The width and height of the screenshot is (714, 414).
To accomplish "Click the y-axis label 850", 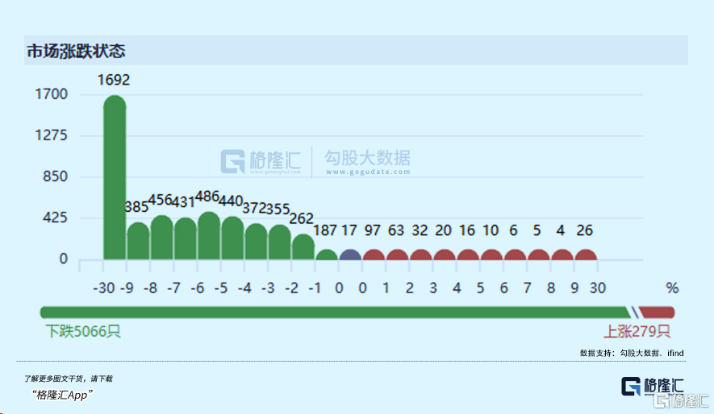I will [55, 176].
